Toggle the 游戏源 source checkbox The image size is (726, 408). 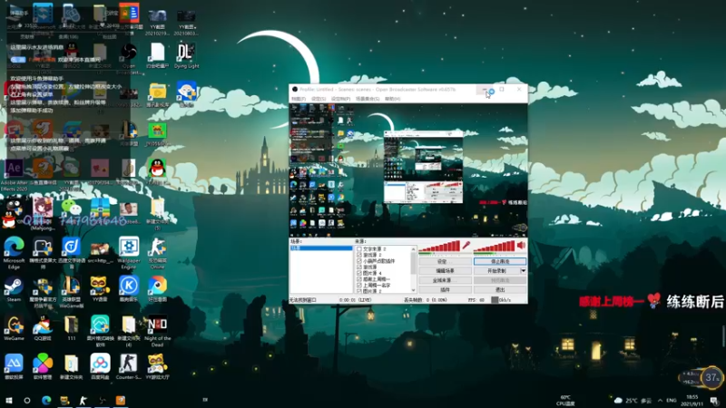pos(358,267)
